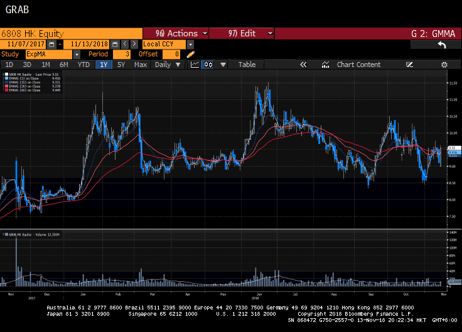
Task: Click the EMAVG (15) legend color swatch
Action: click(x=6, y=83)
